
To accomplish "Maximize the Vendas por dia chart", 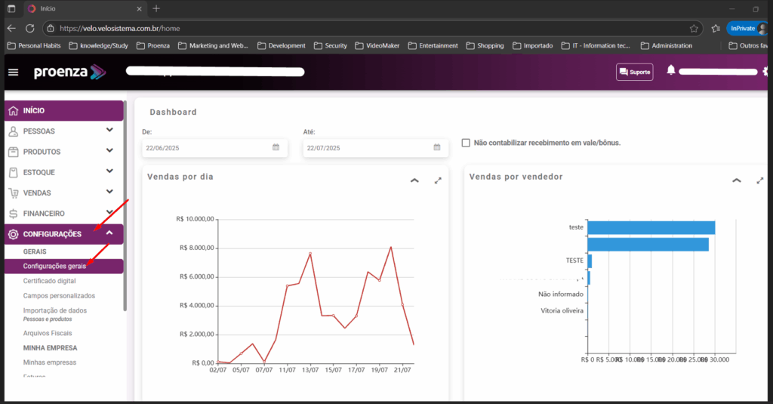I will (x=438, y=180).
